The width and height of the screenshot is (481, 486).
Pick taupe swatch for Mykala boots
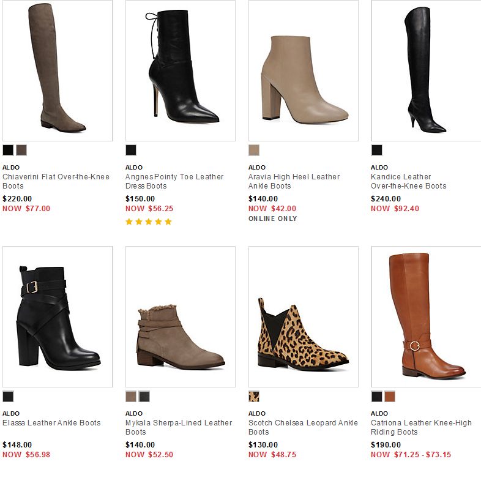point(131,397)
